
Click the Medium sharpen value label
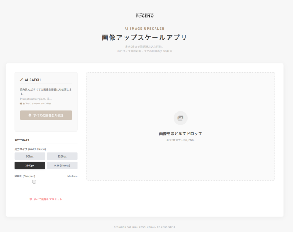pyautogui.click(x=72, y=176)
